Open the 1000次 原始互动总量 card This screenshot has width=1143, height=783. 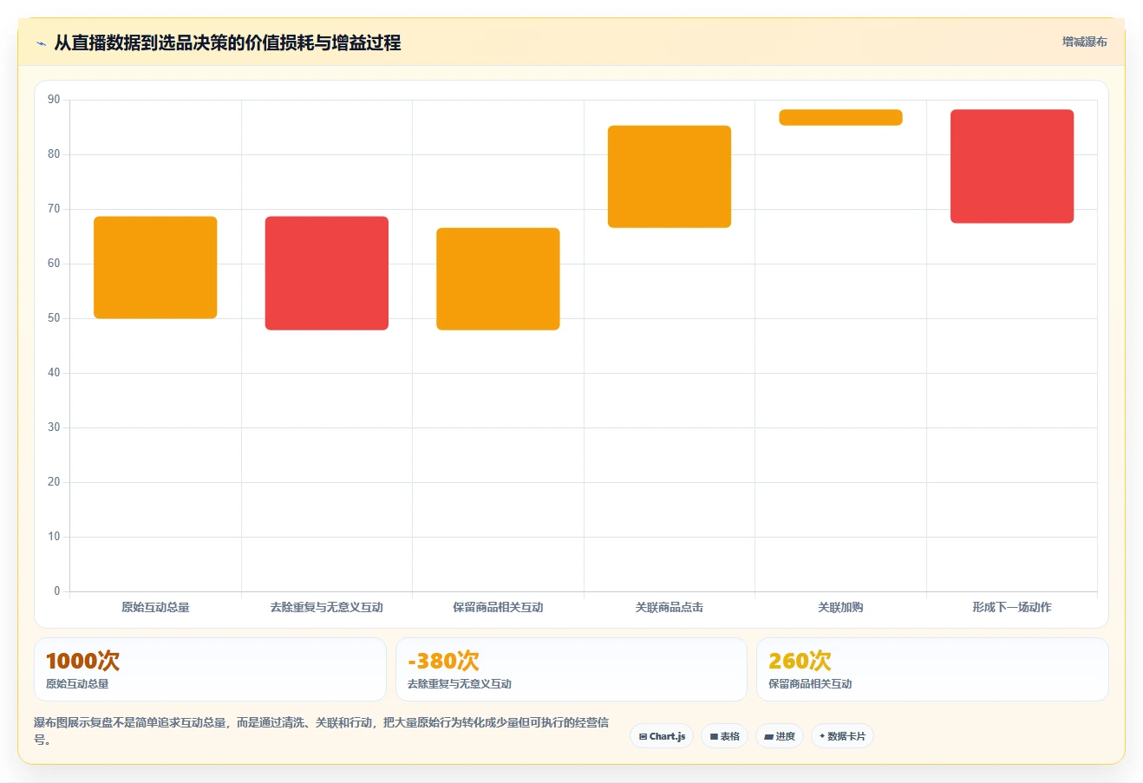tap(210, 669)
